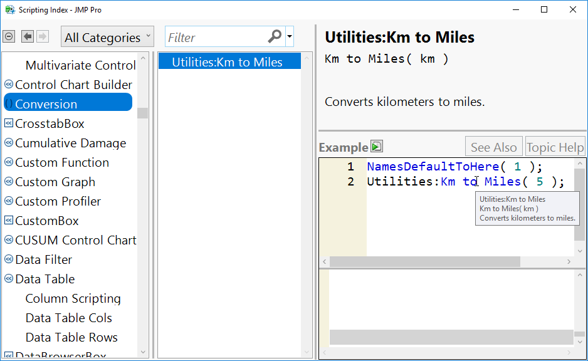588x361 pixels.
Task: Select Column Scripting under Data Table
Action: (x=73, y=298)
